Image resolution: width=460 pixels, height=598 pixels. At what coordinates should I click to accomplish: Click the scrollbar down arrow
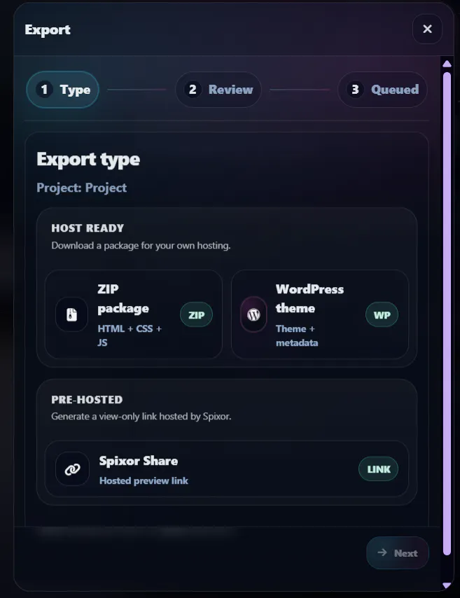coord(447,585)
